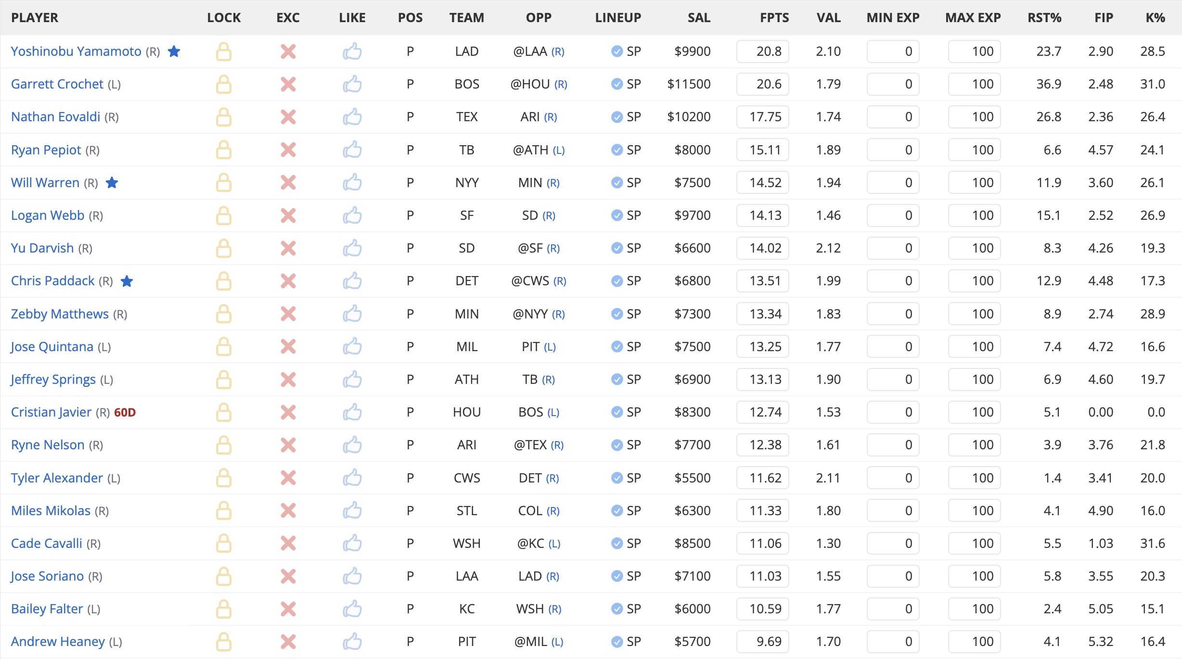
Task: Open Andrew Heaney player link
Action: (x=58, y=642)
